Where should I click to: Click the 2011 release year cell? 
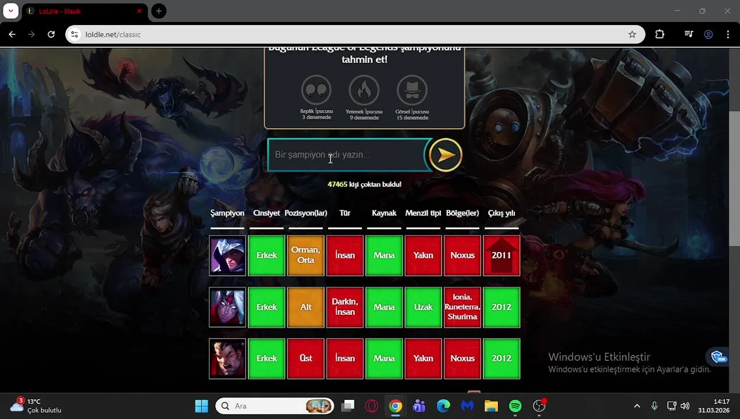pyautogui.click(x=501, y=255)
